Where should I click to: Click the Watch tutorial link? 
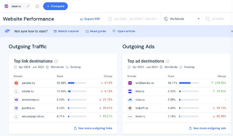pos(66,31)
